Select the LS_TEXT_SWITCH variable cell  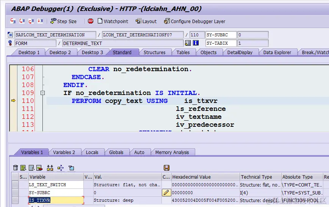pyautogui.click(x=56, y=185)
